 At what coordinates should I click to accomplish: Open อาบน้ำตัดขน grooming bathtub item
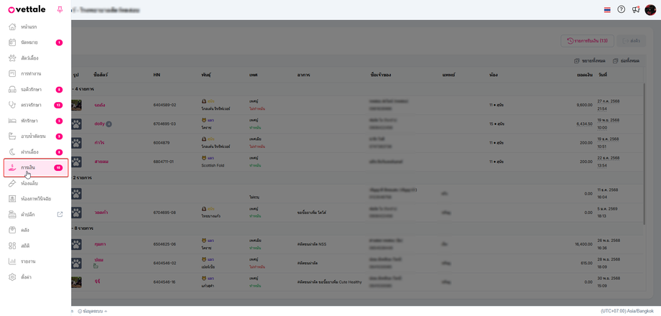coord(35,136)
